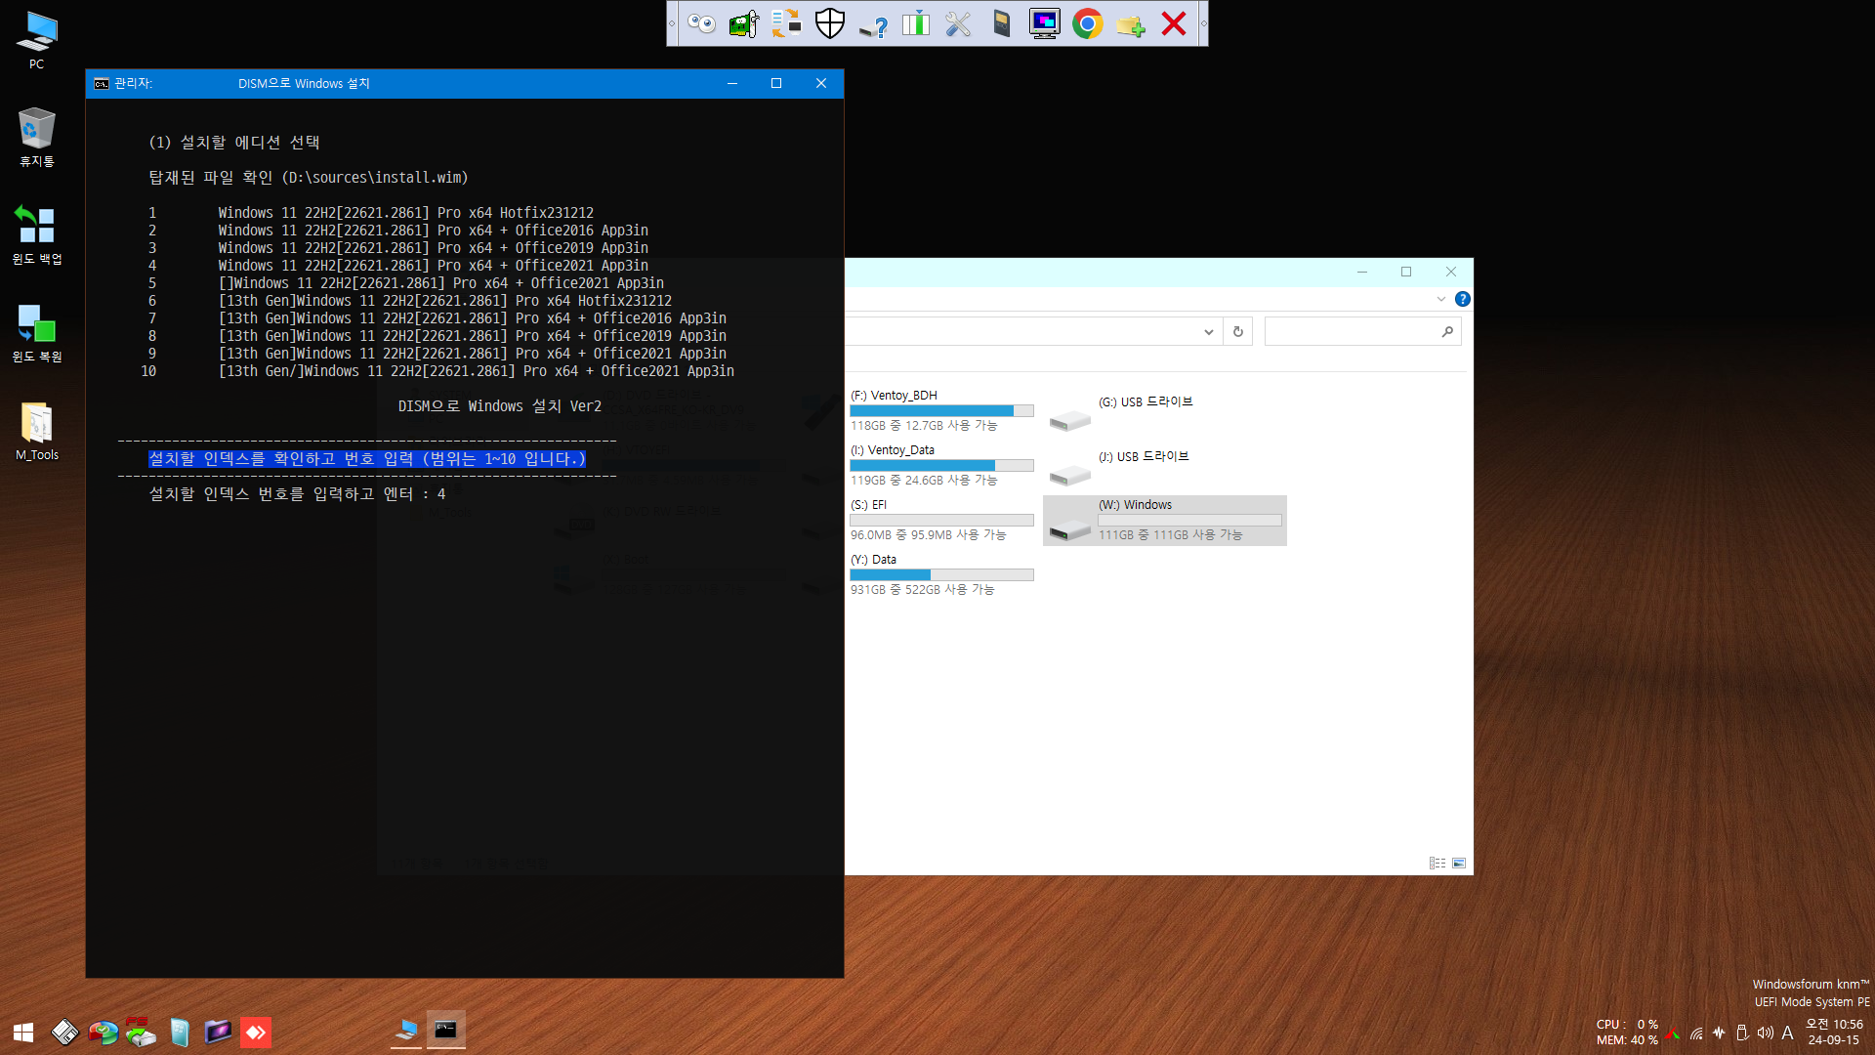Open the Windows Start button
Screen dimensions: 1875x1055
click(23, 1033)
